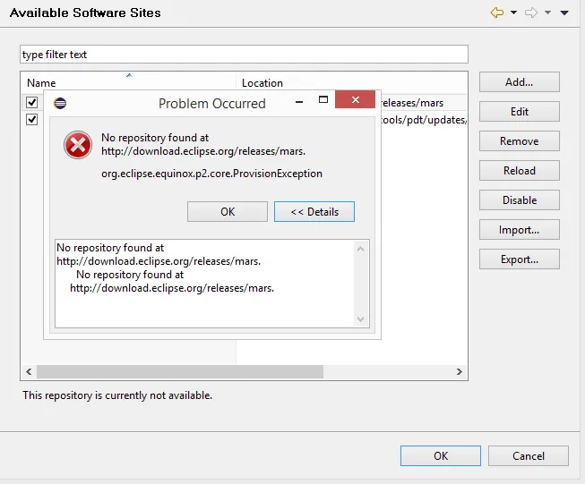Confirm with the Available Software Sites OK button
Image resolution: width=585 pixels, height=484 pixels.
441,455
